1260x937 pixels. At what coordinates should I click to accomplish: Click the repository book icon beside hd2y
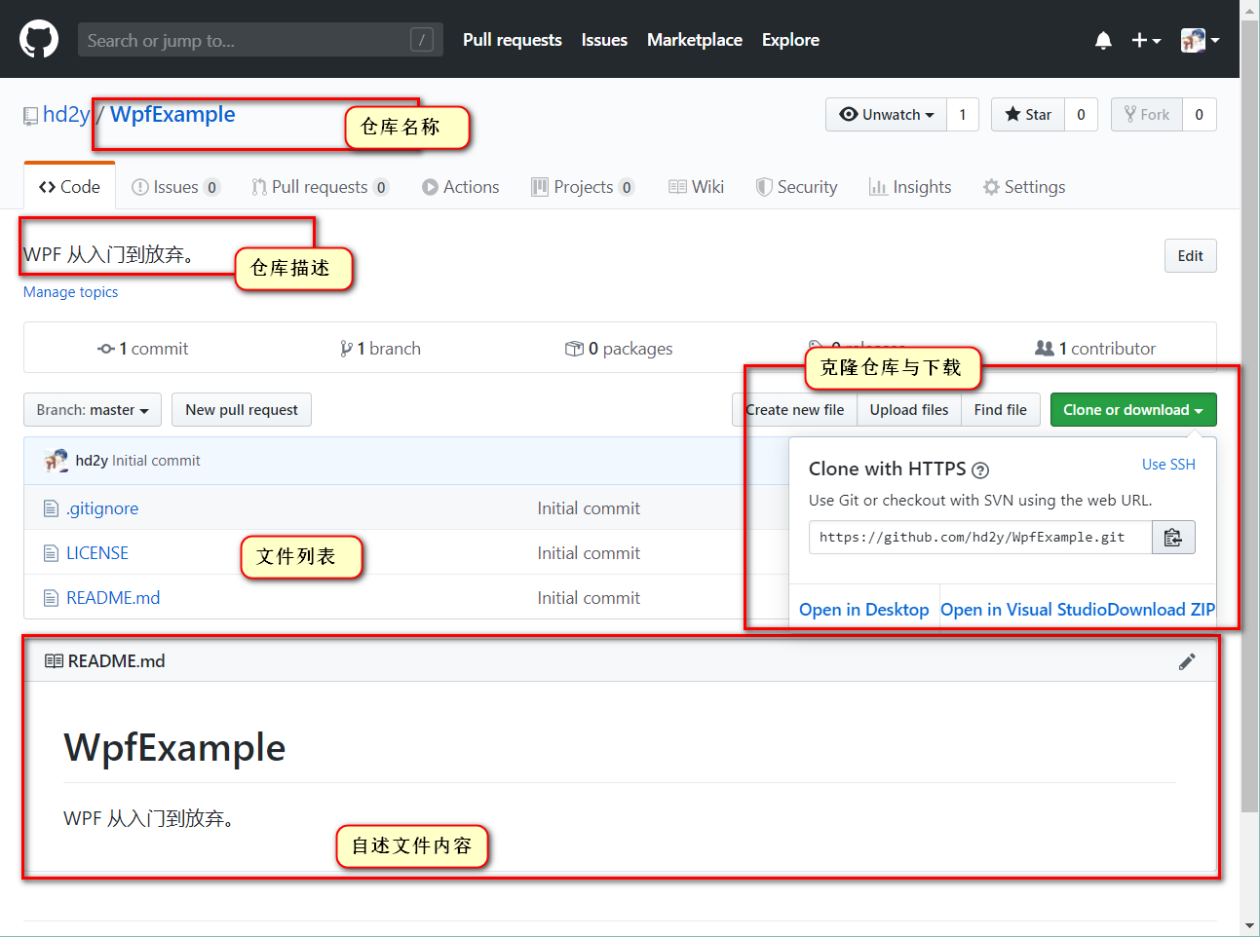(x=31, y=116)
